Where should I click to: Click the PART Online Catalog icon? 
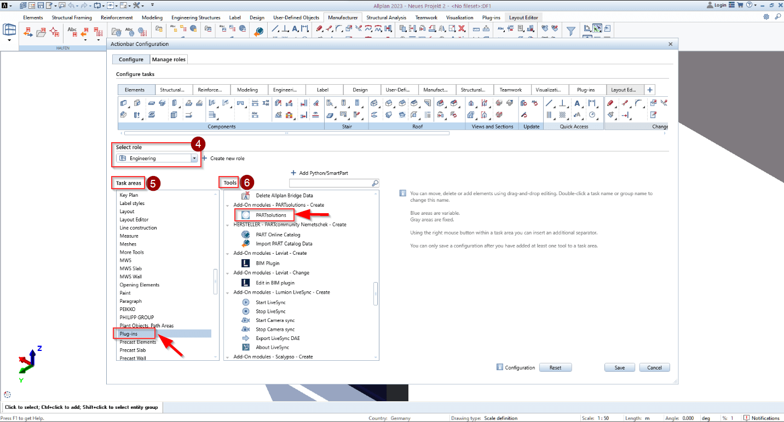point(246,235)
